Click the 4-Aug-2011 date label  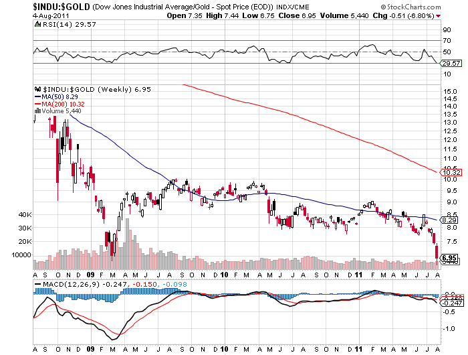pos(51,16)
